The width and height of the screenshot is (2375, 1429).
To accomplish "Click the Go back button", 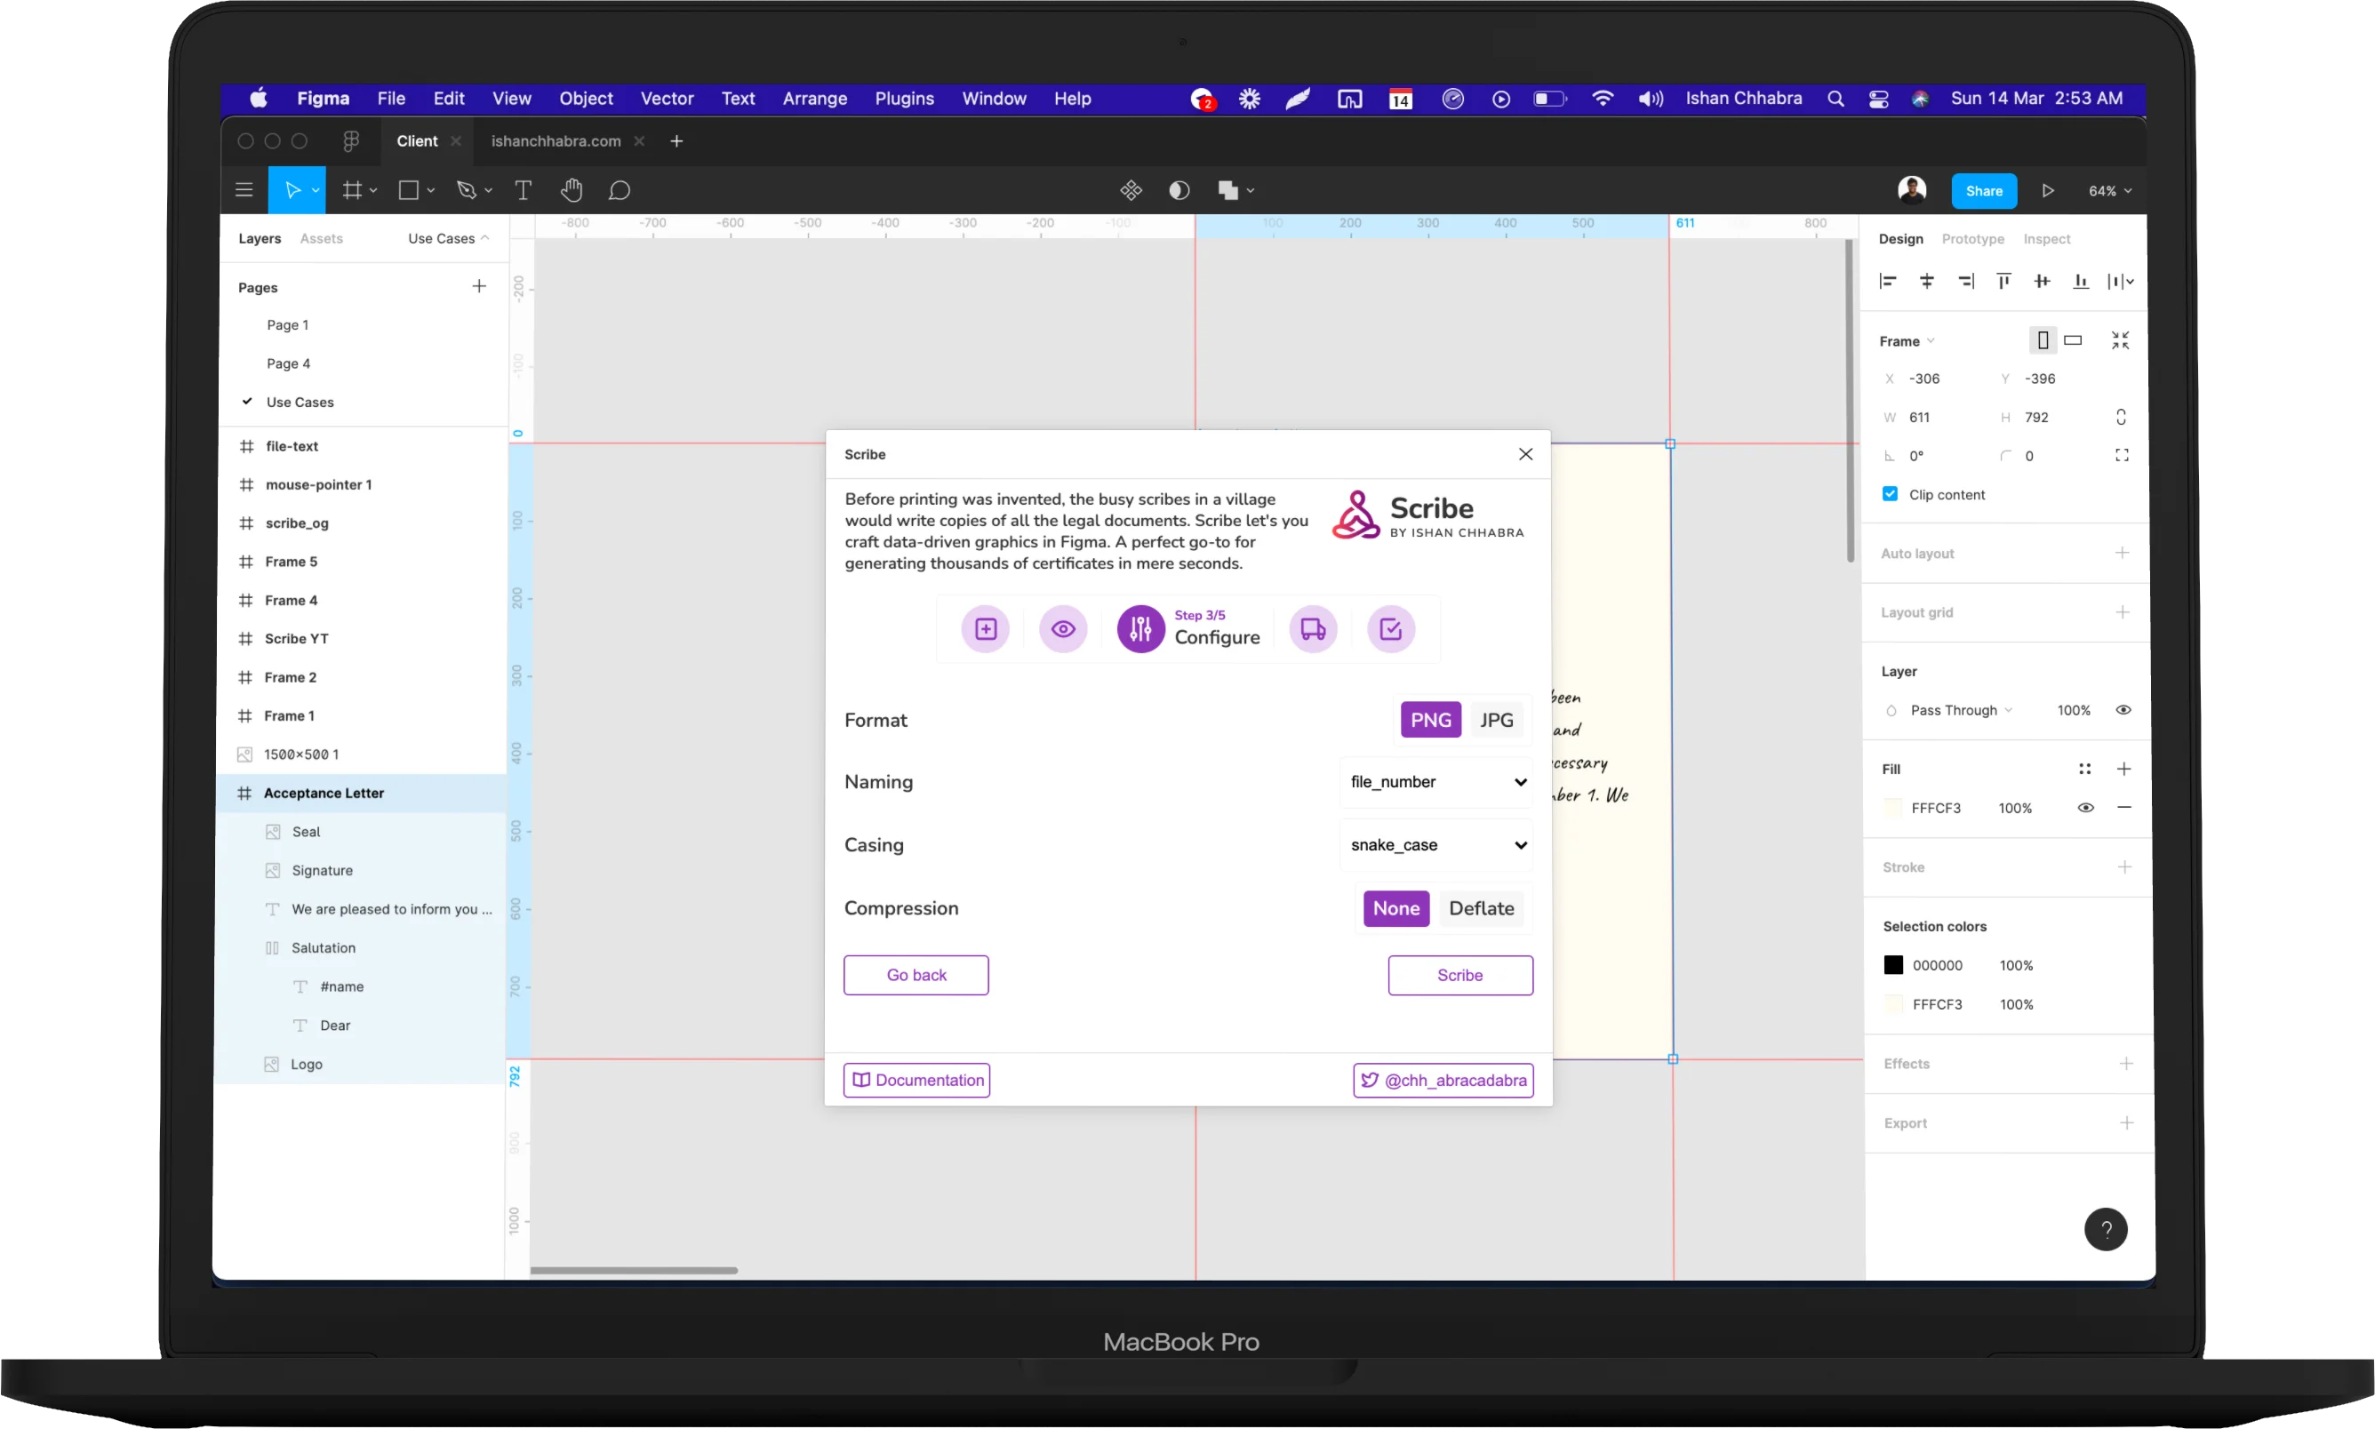I will click(915, 975).
